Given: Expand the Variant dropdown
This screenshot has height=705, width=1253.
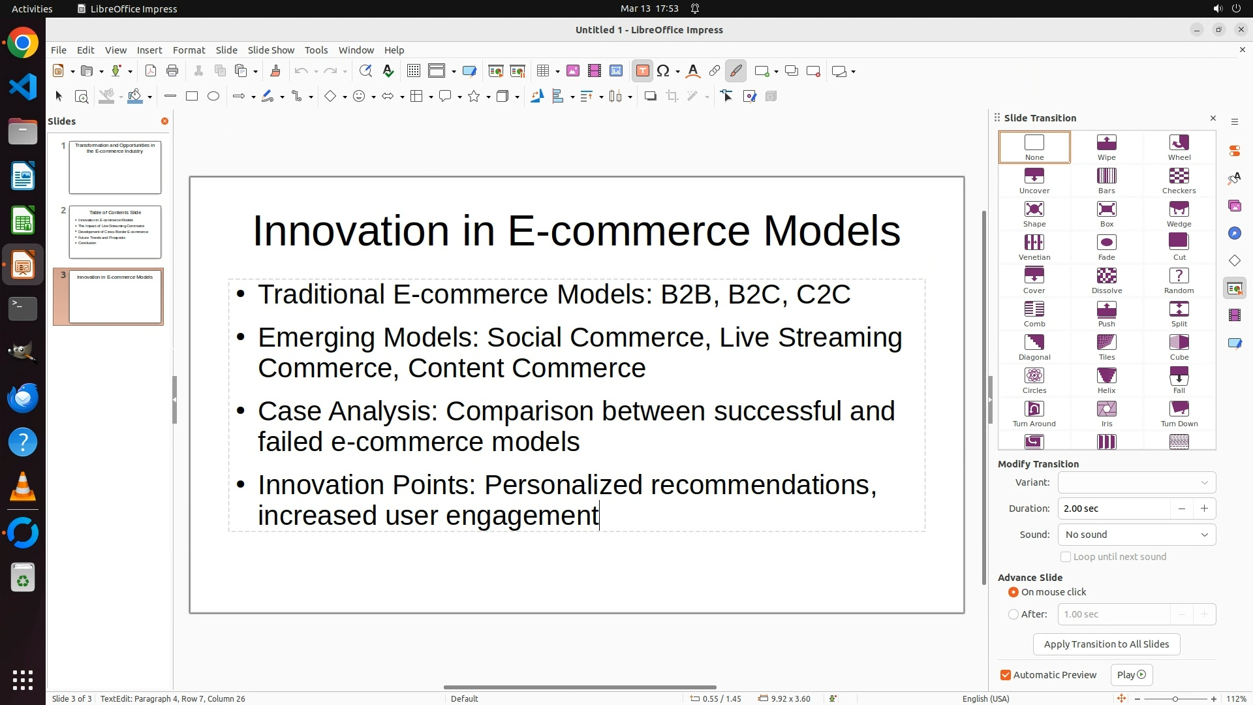Looking at the screenshot, I should [x=1136, y=482].
